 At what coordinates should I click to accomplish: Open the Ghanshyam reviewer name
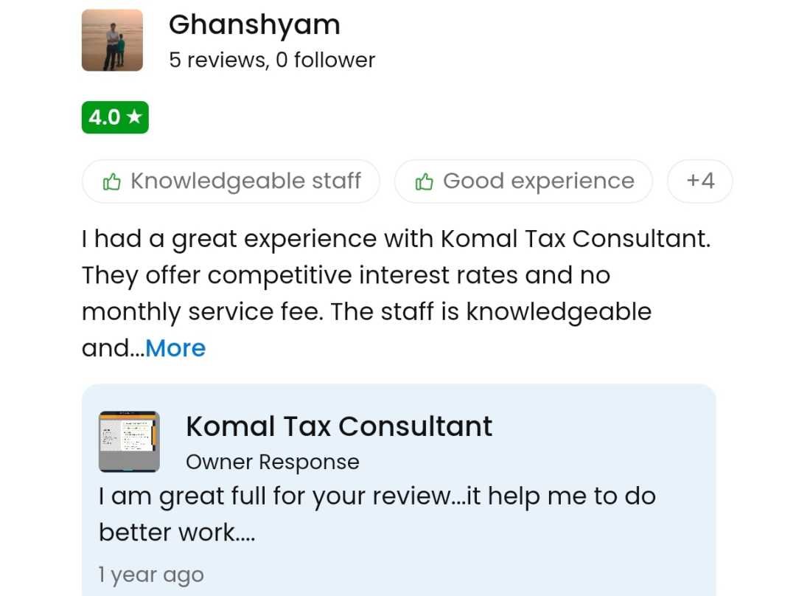click(x=254, y=25)
